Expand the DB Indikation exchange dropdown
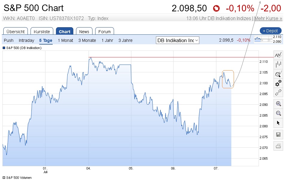 [x=178, y=40]
